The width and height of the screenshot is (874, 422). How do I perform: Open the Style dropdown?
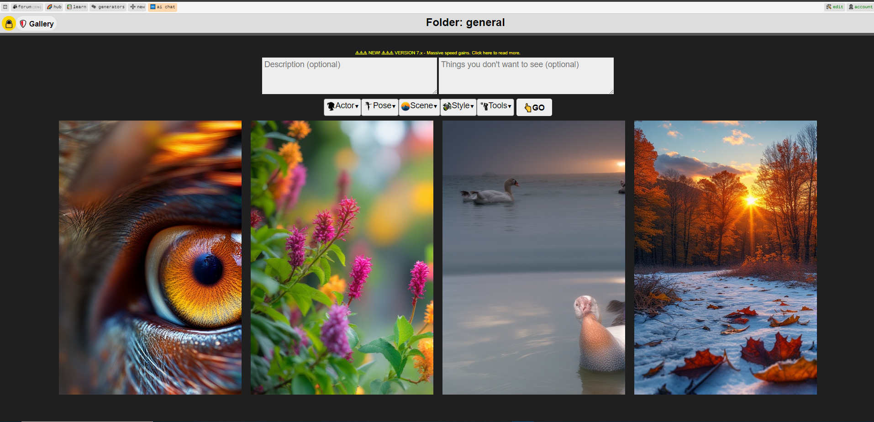click(x=458, y=106)
